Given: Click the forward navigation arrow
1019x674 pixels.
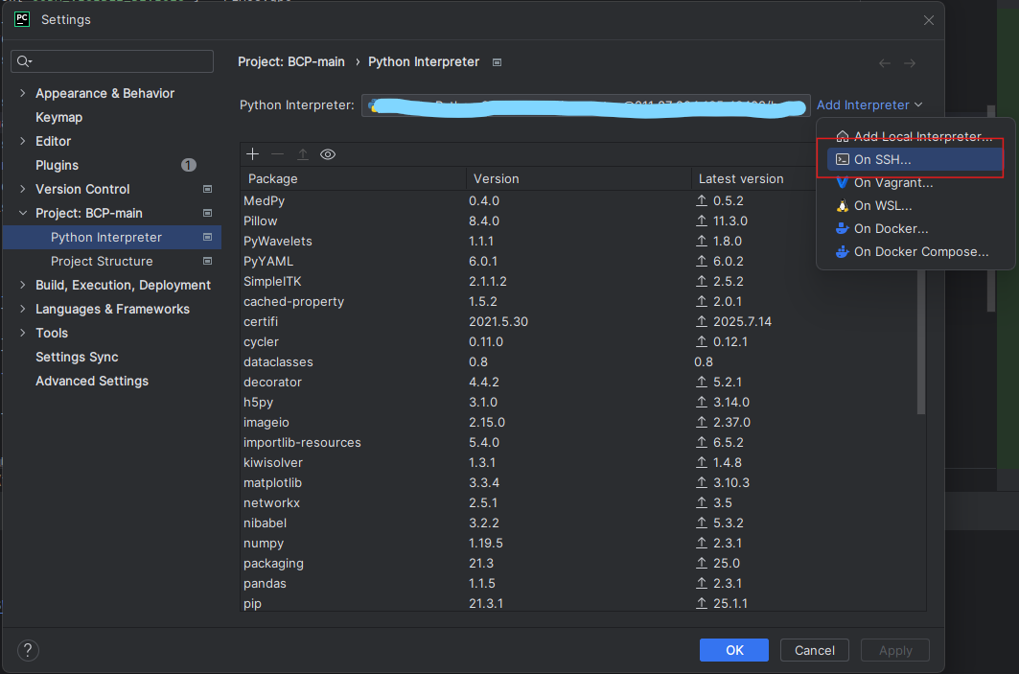Looking at the screenshot, I should click(x=910, y=63).
